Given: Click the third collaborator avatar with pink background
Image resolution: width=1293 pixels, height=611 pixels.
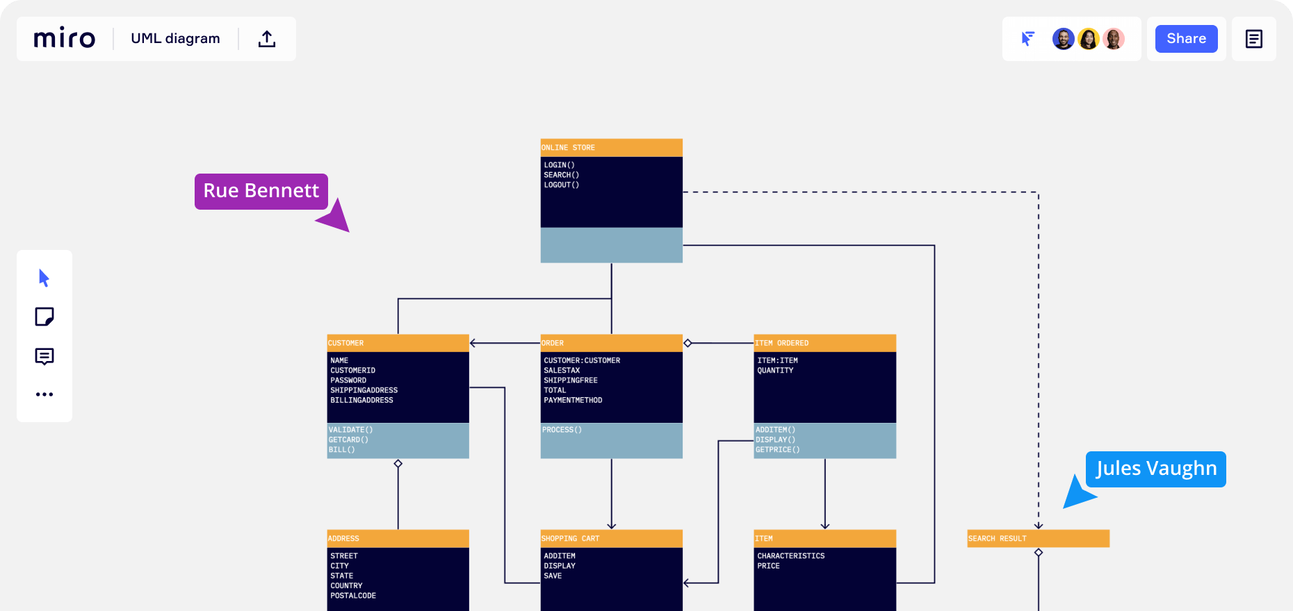Looking at the screenshot, I should pos(1114,39).
